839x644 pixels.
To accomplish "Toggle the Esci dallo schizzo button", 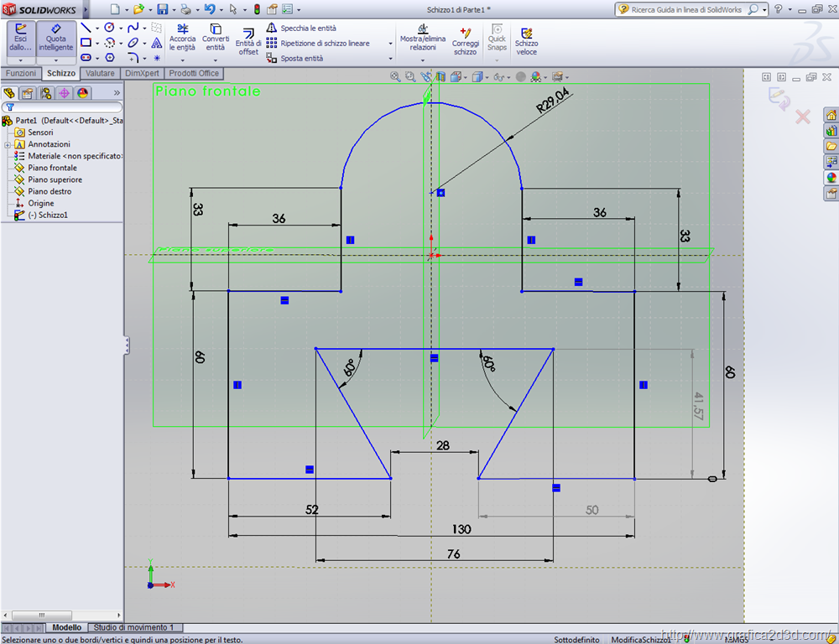I will pyautogui.click(x=21, y=38).
